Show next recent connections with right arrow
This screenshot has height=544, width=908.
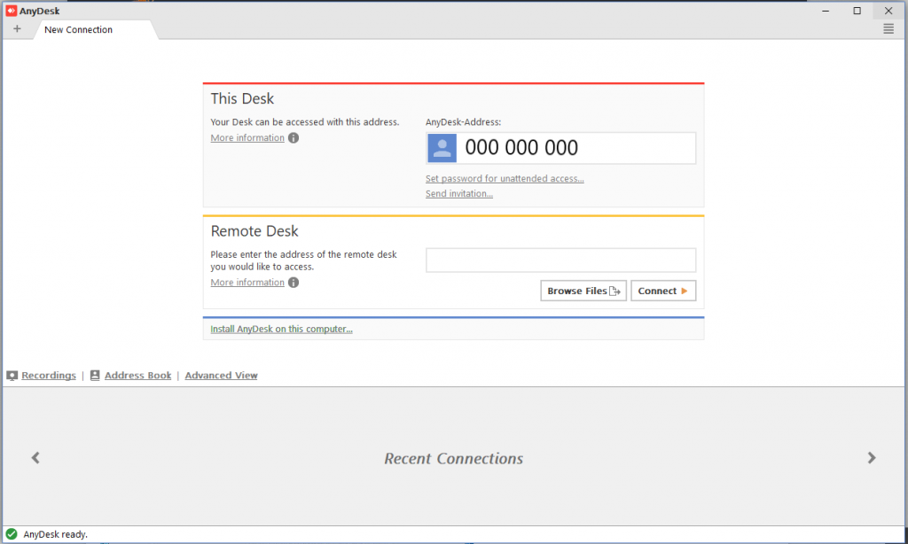point(872,458)
